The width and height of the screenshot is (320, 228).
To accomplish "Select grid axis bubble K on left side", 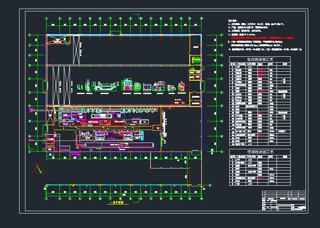I will click(x=30, y=35).
